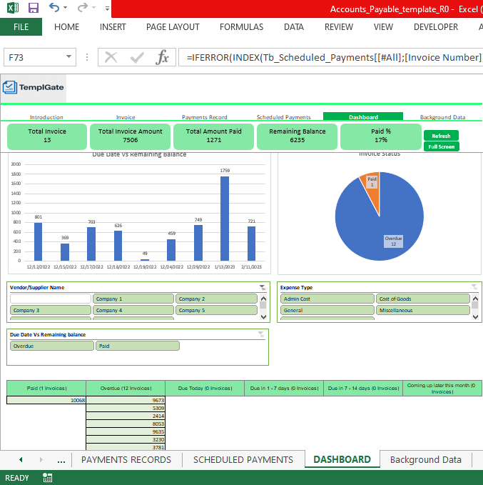Open the REVIEW ribbon tab
The width and height of the screenshot is (483, 485).
[339, 27]
